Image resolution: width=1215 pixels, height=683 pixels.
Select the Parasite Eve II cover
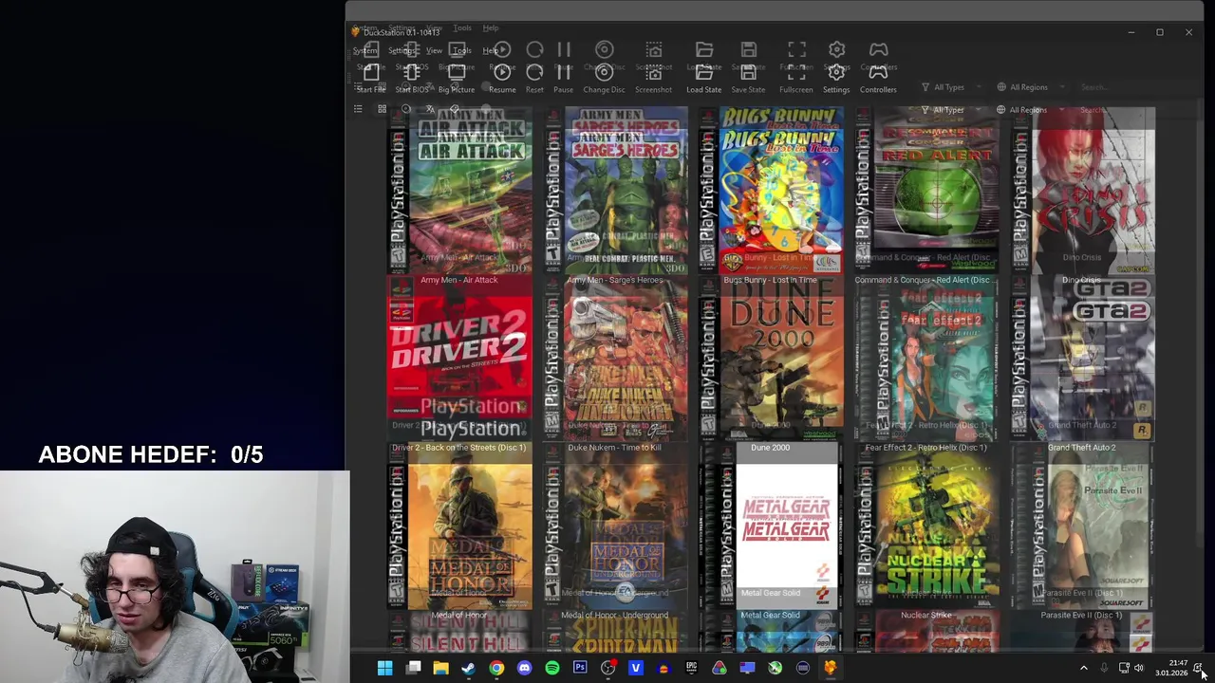1082,537
